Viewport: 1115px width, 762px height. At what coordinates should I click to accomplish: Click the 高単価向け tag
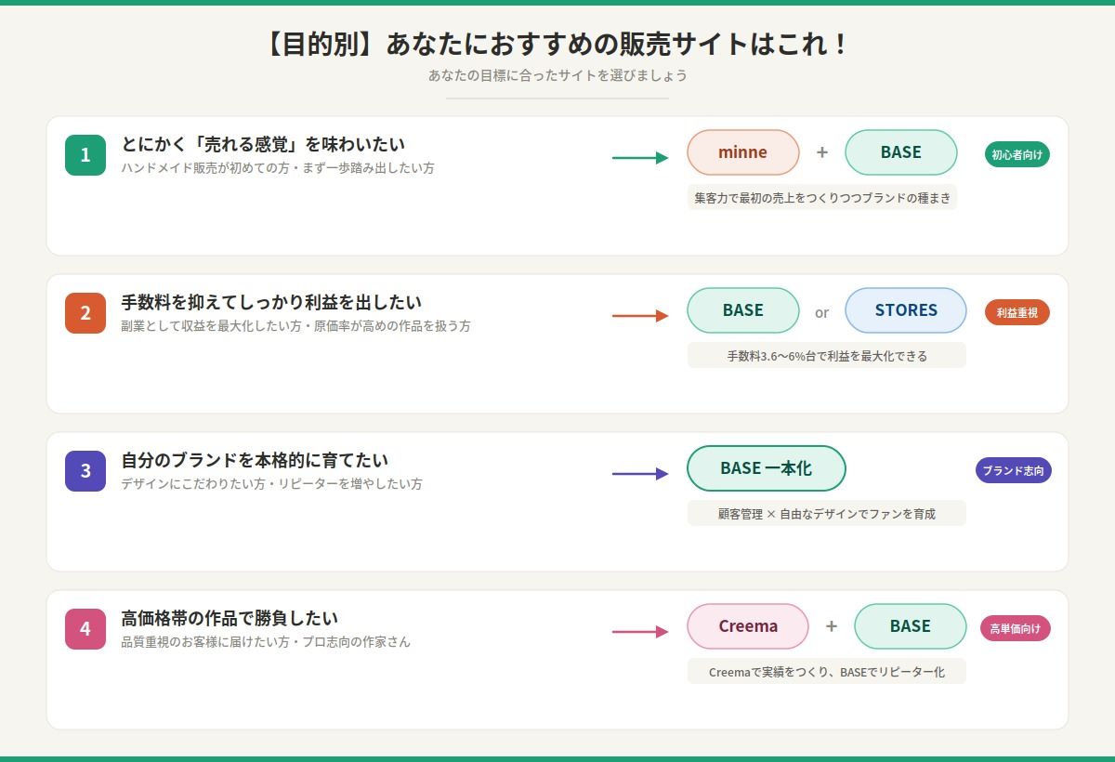1017,628
